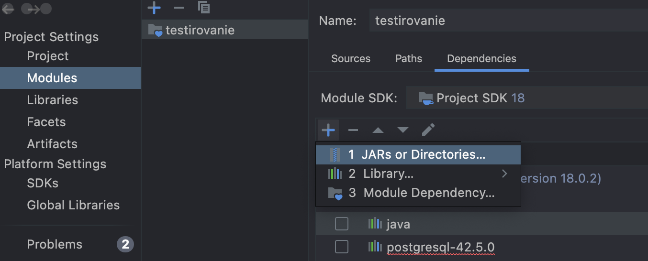648x261 pixels.
Task: Click the Problems count badge
Action: pyautogui.click(x=125, y=245)
